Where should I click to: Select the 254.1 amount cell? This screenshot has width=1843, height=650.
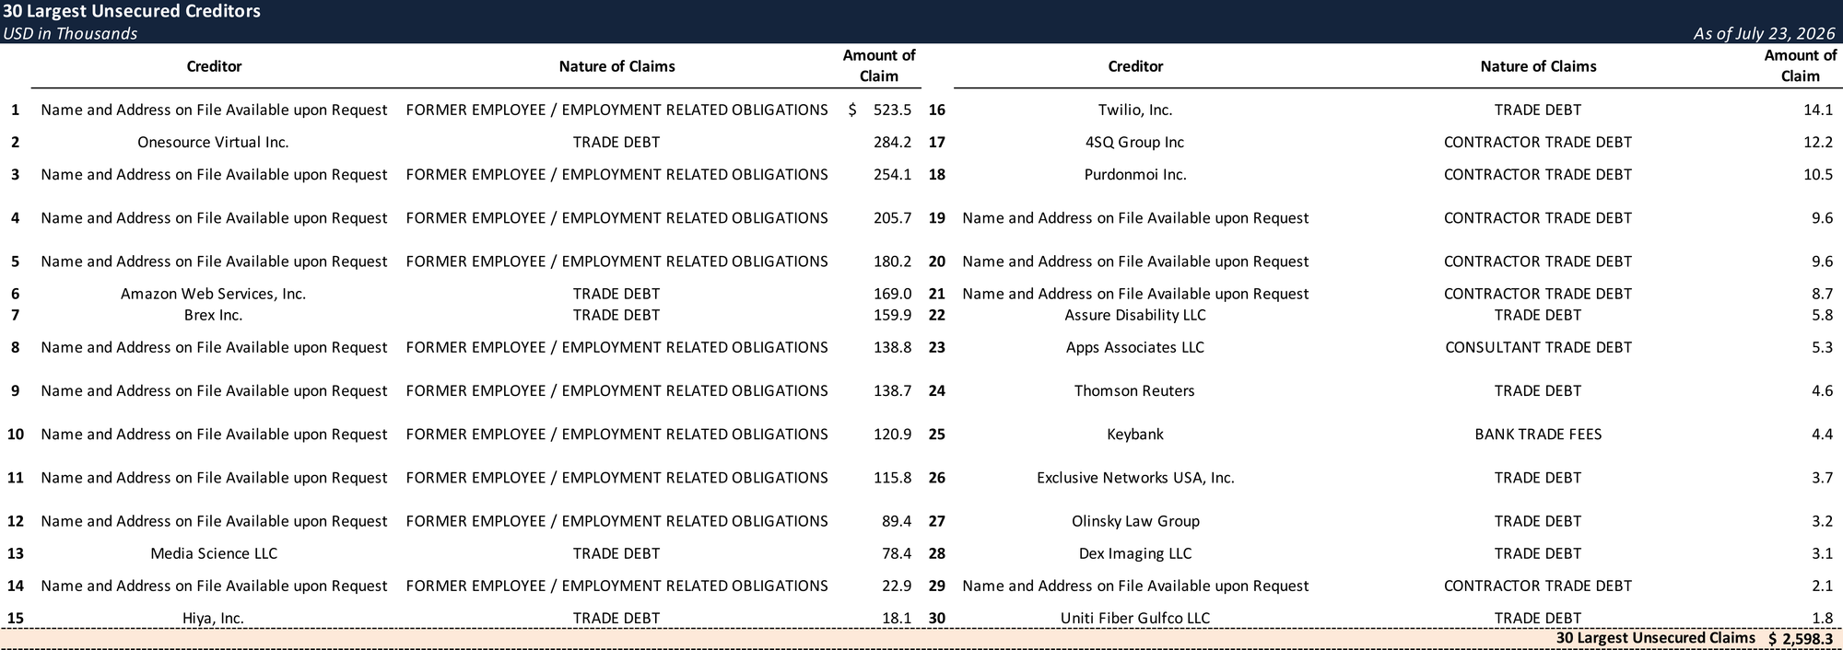click(892, 174)
